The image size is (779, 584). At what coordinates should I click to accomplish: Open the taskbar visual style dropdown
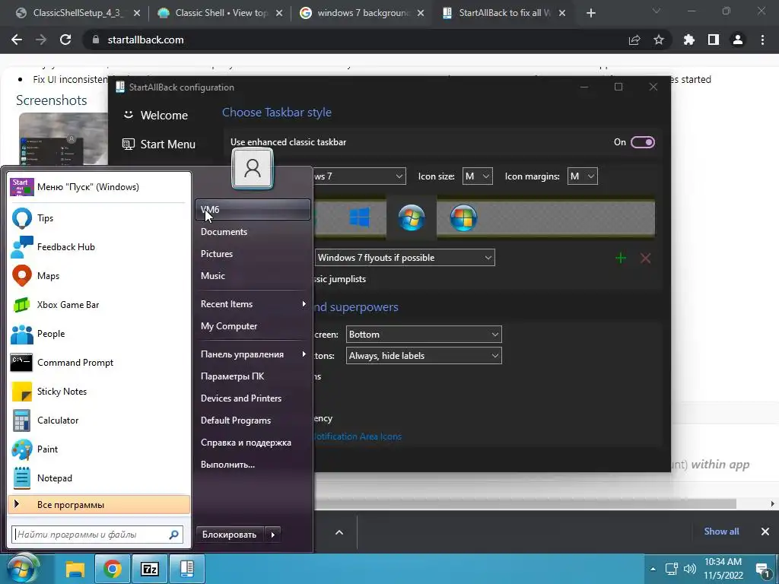360,176
